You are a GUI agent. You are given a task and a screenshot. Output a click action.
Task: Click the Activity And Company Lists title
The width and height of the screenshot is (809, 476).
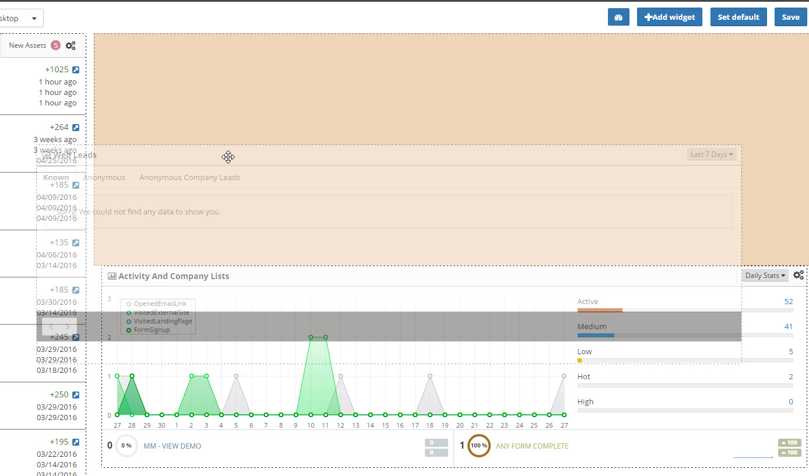pyautogui.click(x=174, y=276)
